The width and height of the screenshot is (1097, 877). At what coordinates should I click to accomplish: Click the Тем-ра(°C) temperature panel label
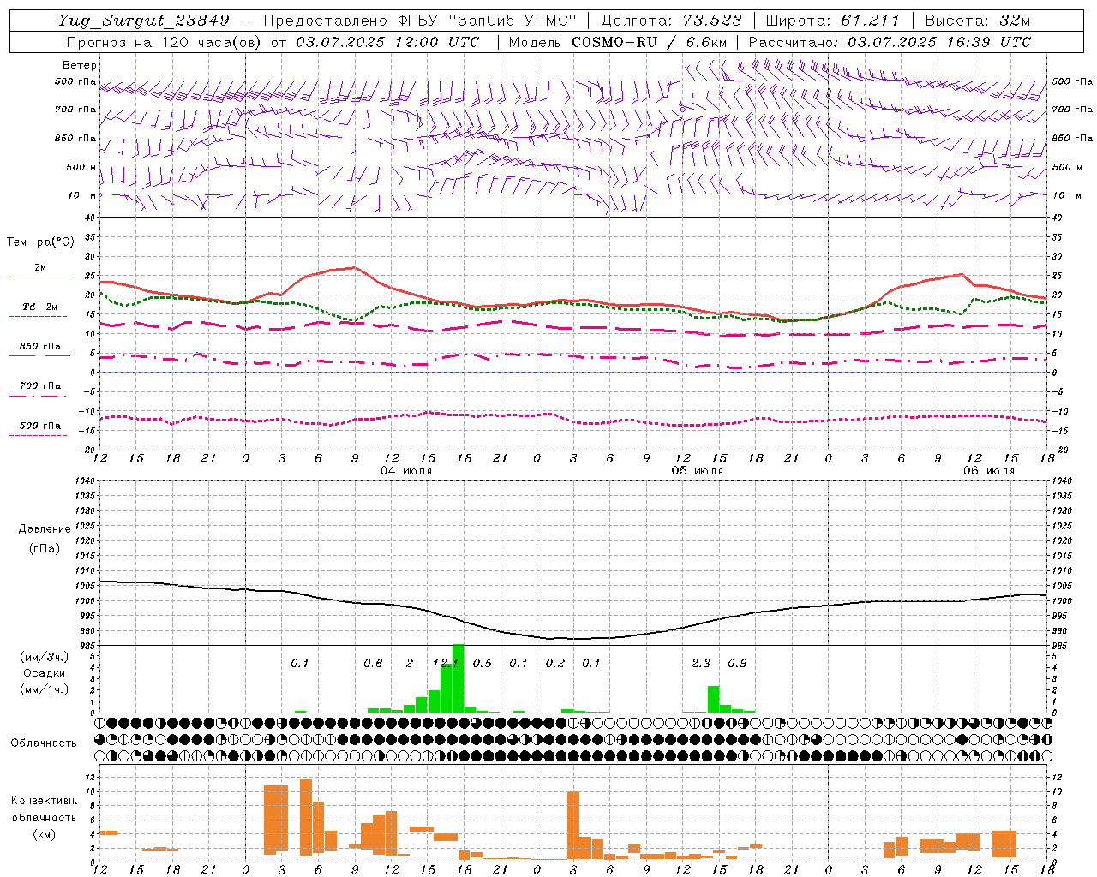40,242
